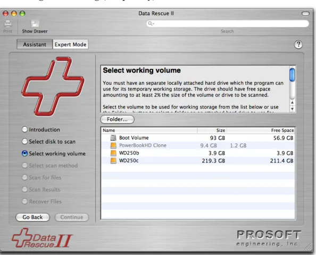Click the PowerBookHD Clone drive icon
The height and width of the screenshot is (255, 316).
(113, 145)
